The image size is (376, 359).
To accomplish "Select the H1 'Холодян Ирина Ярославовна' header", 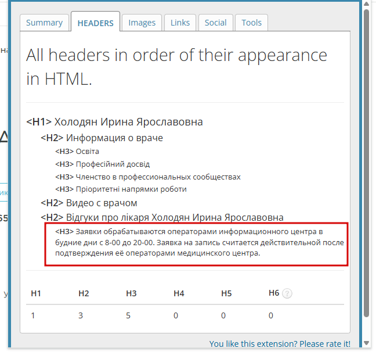I will click(x=115, y=122).
